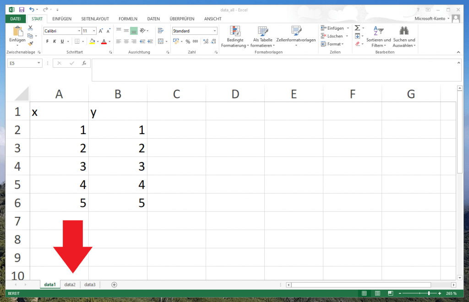This screenshot has height=302, width=469.
Task: Expand the font color dropdown arrow
Action: pyautogui.click(x=109, y=42)
